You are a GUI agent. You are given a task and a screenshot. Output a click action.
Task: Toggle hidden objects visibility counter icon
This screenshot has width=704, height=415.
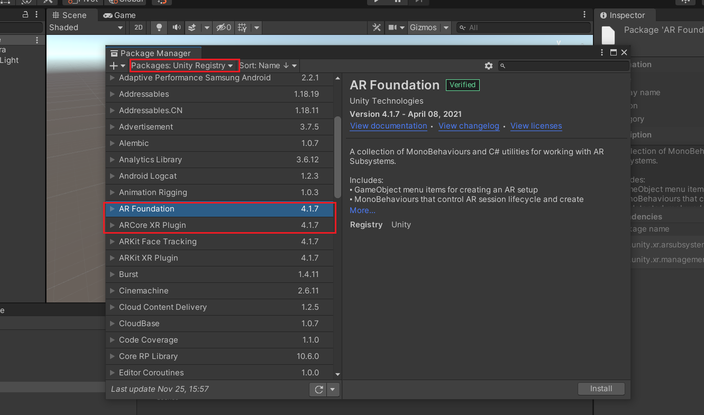pyautogui.click(x=224, y=27)
